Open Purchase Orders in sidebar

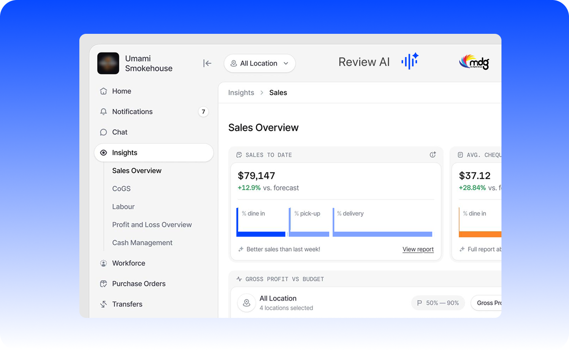point(138,284)
